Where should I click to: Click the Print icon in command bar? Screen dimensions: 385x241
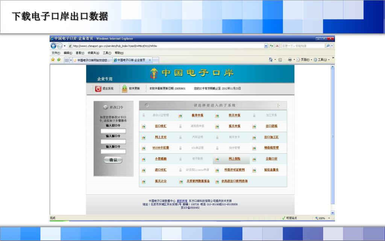tap(290, 60)
